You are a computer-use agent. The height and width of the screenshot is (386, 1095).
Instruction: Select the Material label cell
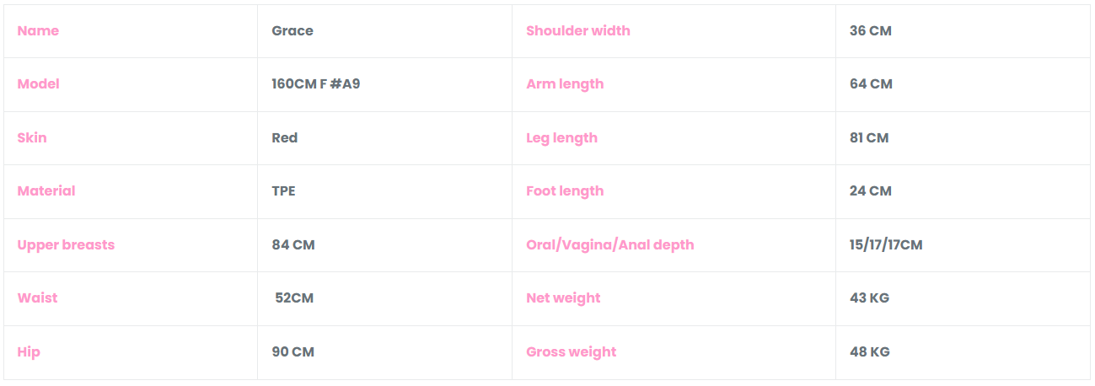(46, 191)
